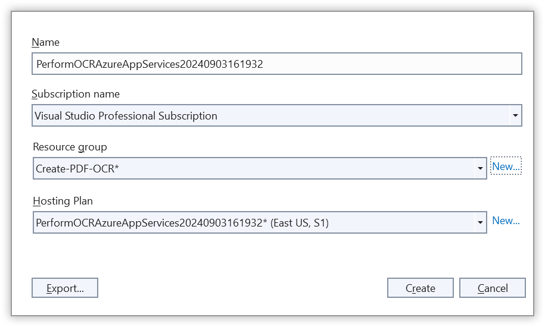545x327 pixels.
Task: Click the (East US, S1) hosting plan text
Action: tap(300, 223)
